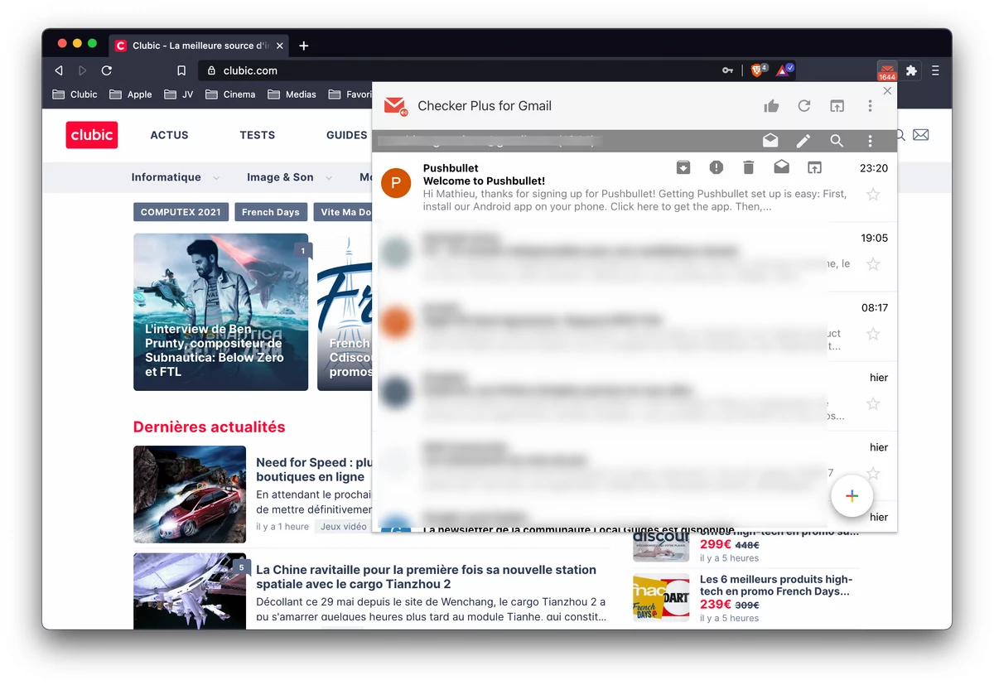Image resolution: width=994 pixels, height=685 pixels.
Task: Click the Fnac Darty French Days thumbnail
Action: point(661,598)
